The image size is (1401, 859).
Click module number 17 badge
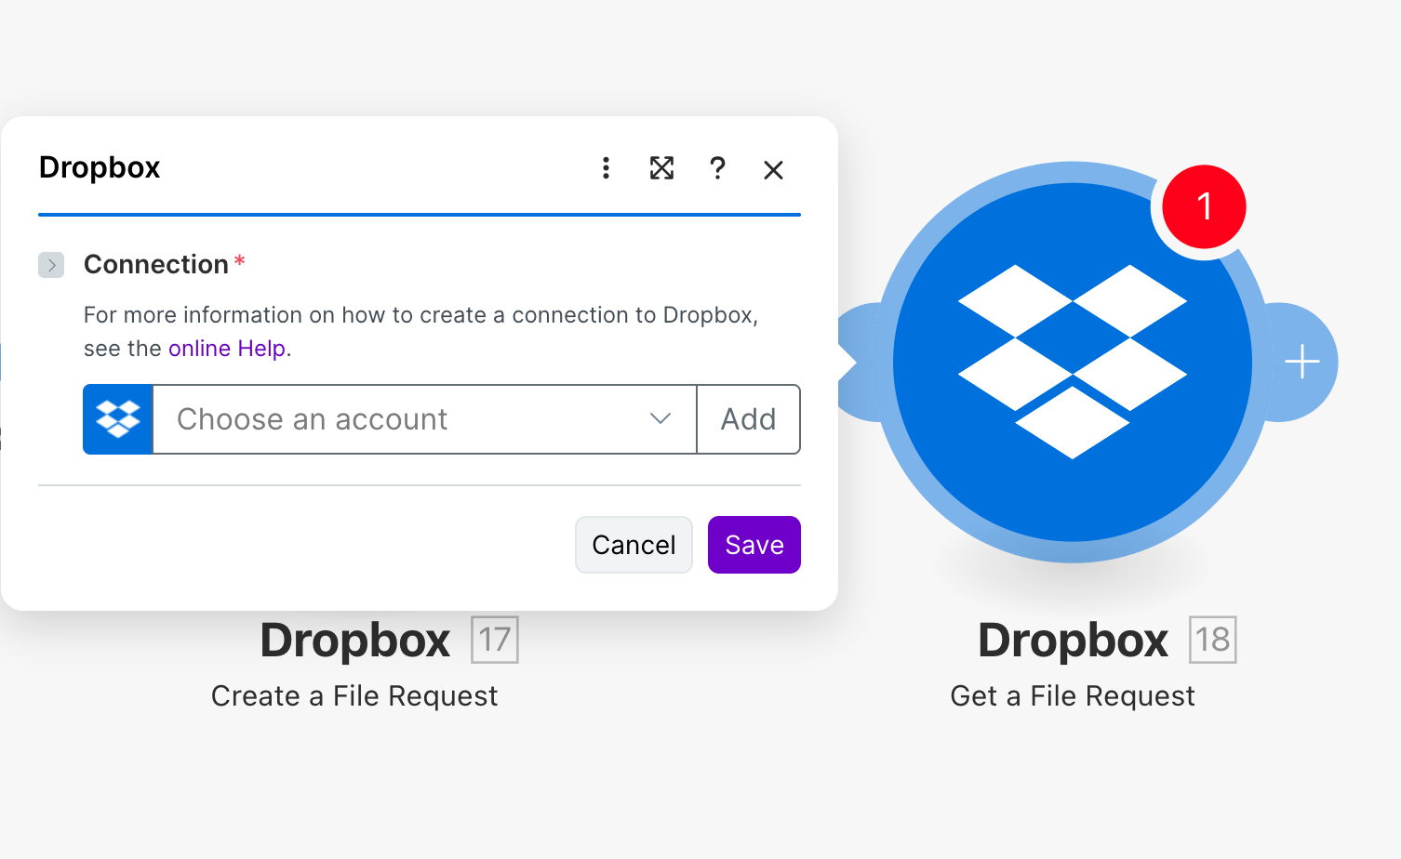click(495, 640)
